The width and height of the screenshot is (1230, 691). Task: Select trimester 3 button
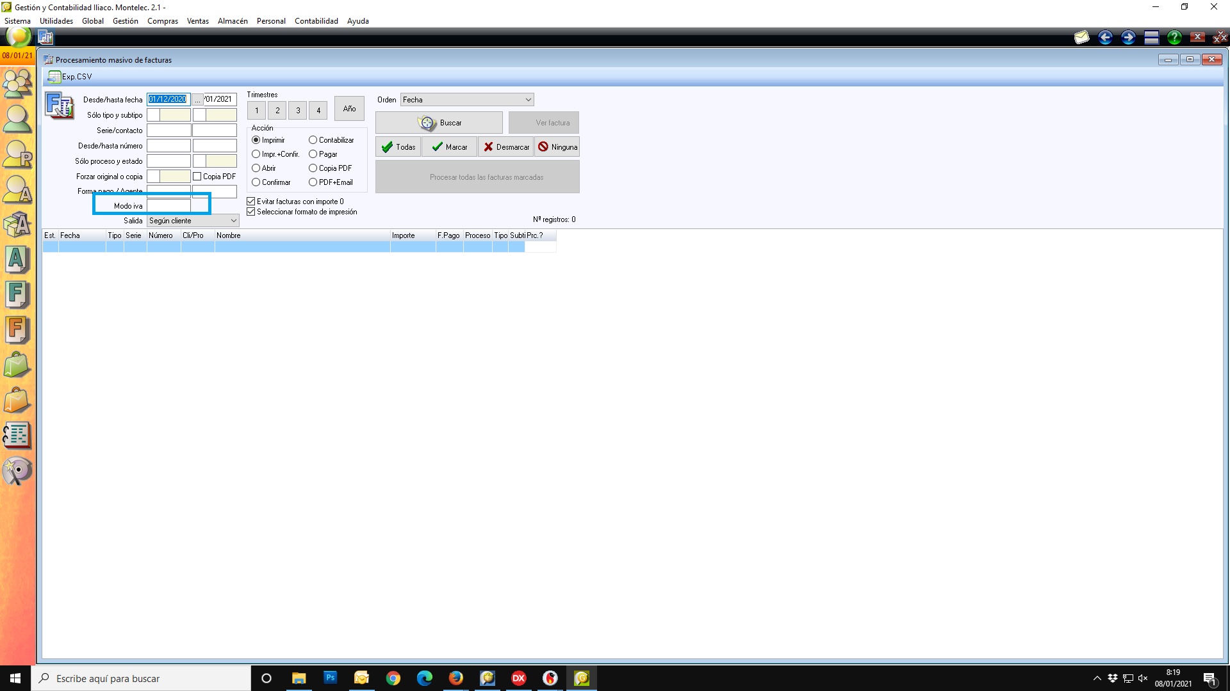pyautogui.click(x=298, y=111)
